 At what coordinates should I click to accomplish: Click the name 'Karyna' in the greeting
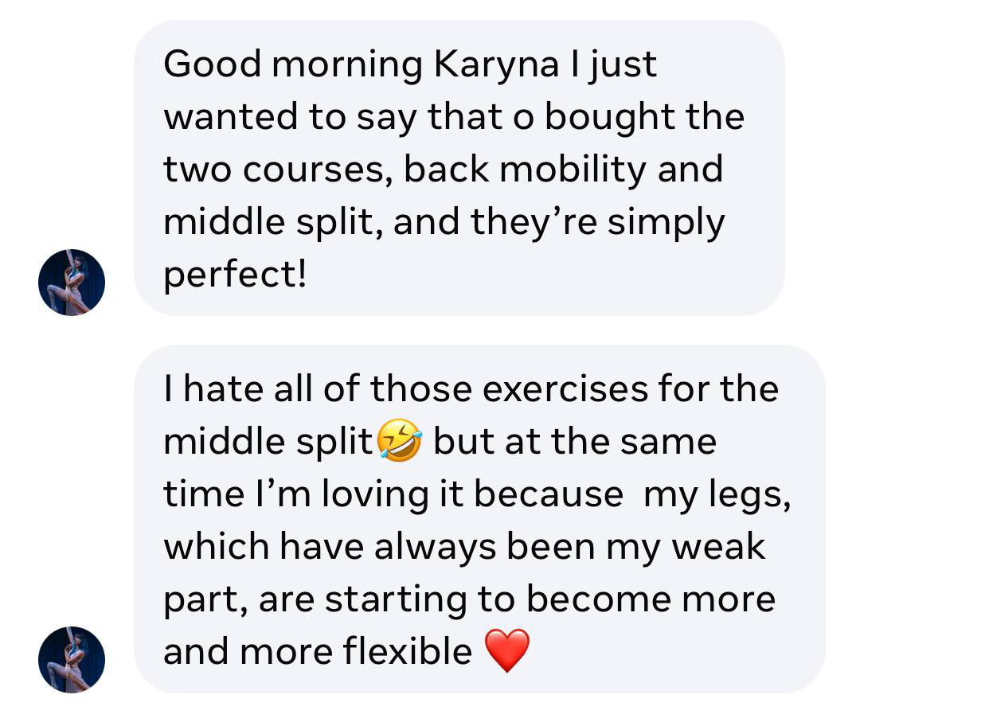point(497,65)
